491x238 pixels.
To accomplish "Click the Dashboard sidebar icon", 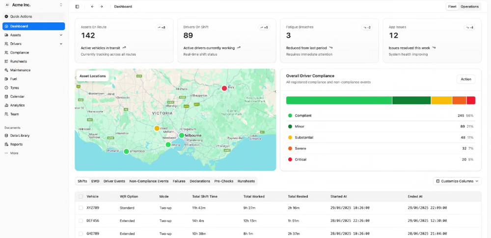I will tap(6, 26).
